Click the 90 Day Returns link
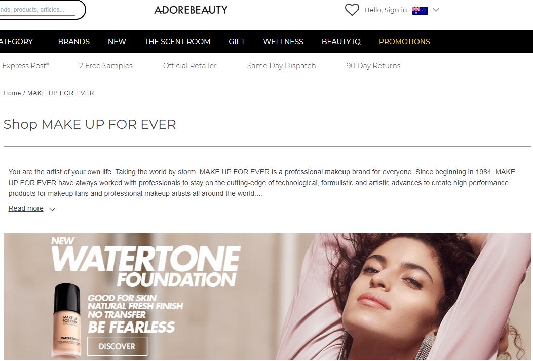The height and width of the screenshot is (361, 533). pyautogui.click(x=373, y=66)
